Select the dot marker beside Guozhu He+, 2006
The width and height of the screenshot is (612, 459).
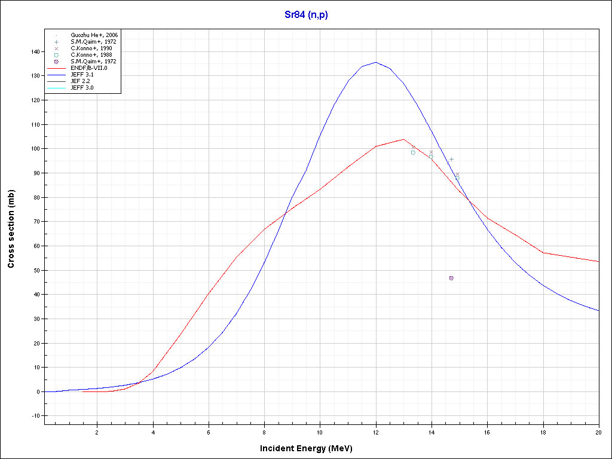click(56, 35)
